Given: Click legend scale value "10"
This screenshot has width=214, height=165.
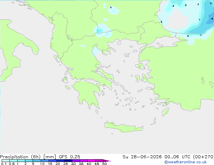Looking at the screenshot, I should tap(42, 164).
